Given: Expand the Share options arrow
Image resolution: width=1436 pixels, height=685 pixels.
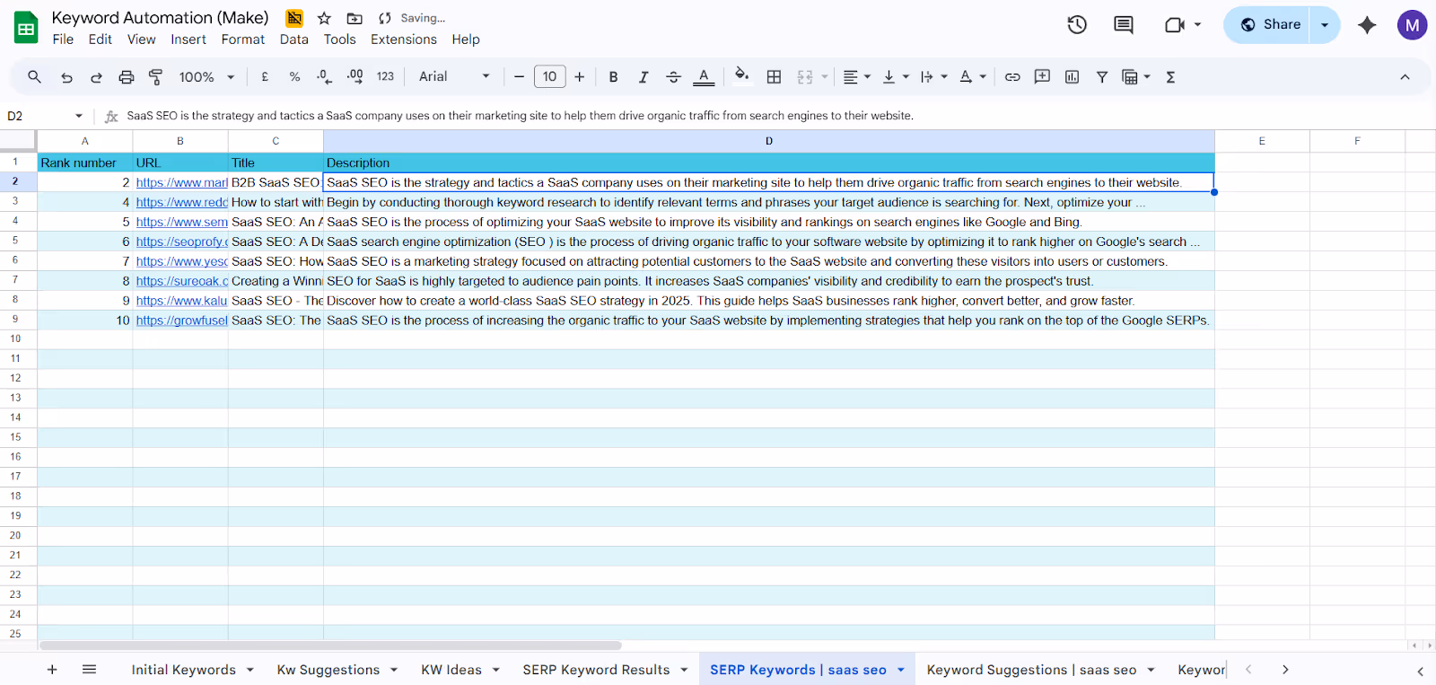Looking at the screenshot, I should 1325,25.
